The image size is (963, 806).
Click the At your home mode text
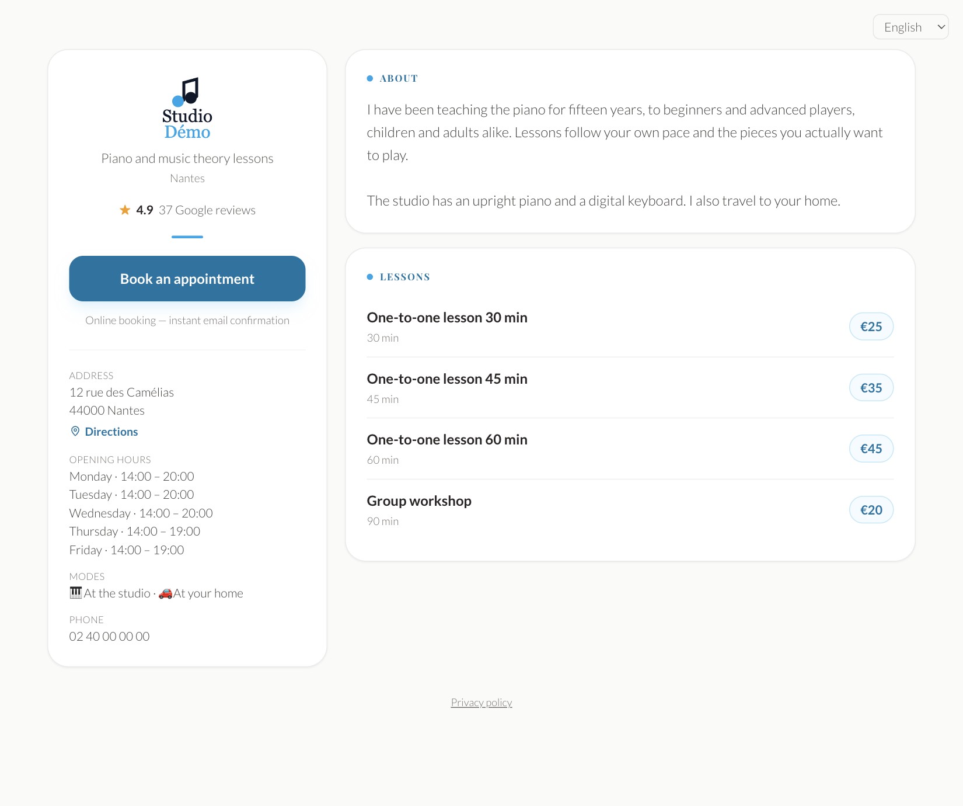[208, 593]
